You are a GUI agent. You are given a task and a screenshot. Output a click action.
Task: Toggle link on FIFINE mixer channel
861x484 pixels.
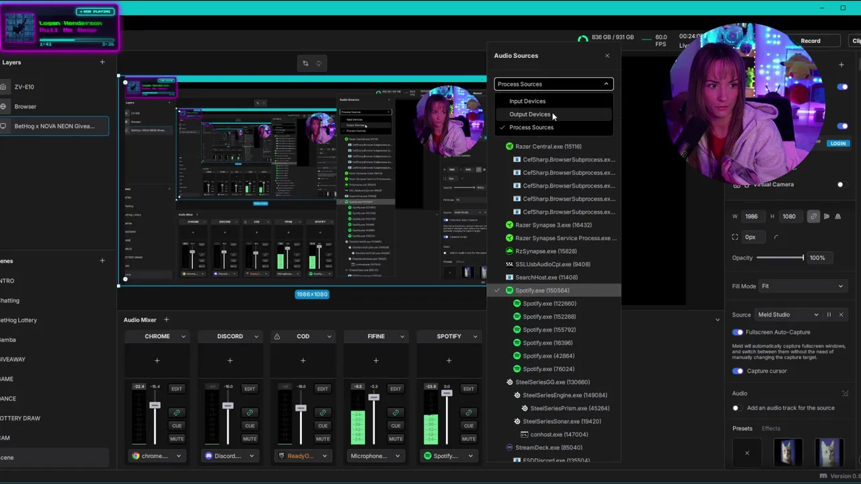396,413
